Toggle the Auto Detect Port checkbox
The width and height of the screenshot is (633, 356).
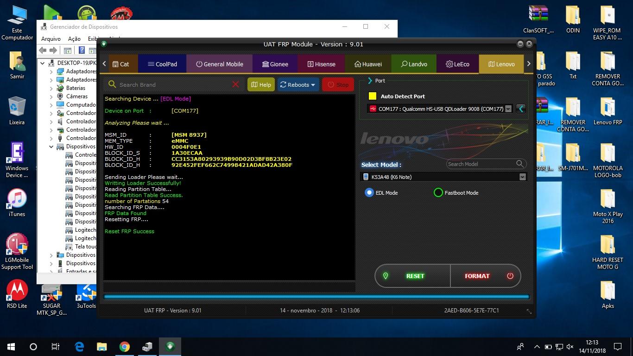pyautogui.click(x=372, y=96)
